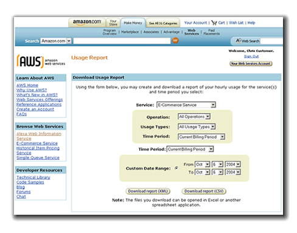Viewport: 297px width, 233px height.
Task: Open the Create an Account link
Action: (x=35, y=109)
